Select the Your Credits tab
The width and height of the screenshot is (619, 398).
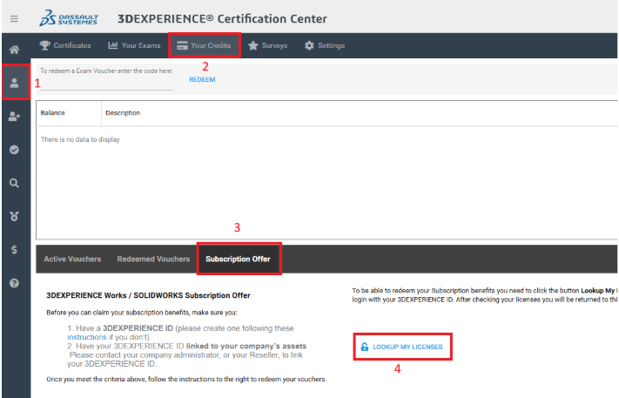click(x=204, y=45)
